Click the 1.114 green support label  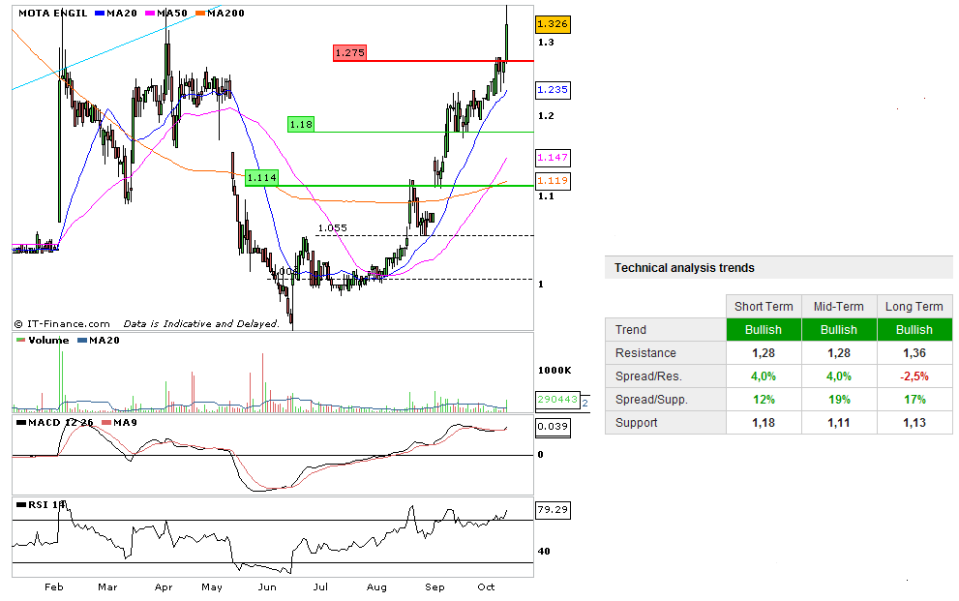click(x=262, y=178)
